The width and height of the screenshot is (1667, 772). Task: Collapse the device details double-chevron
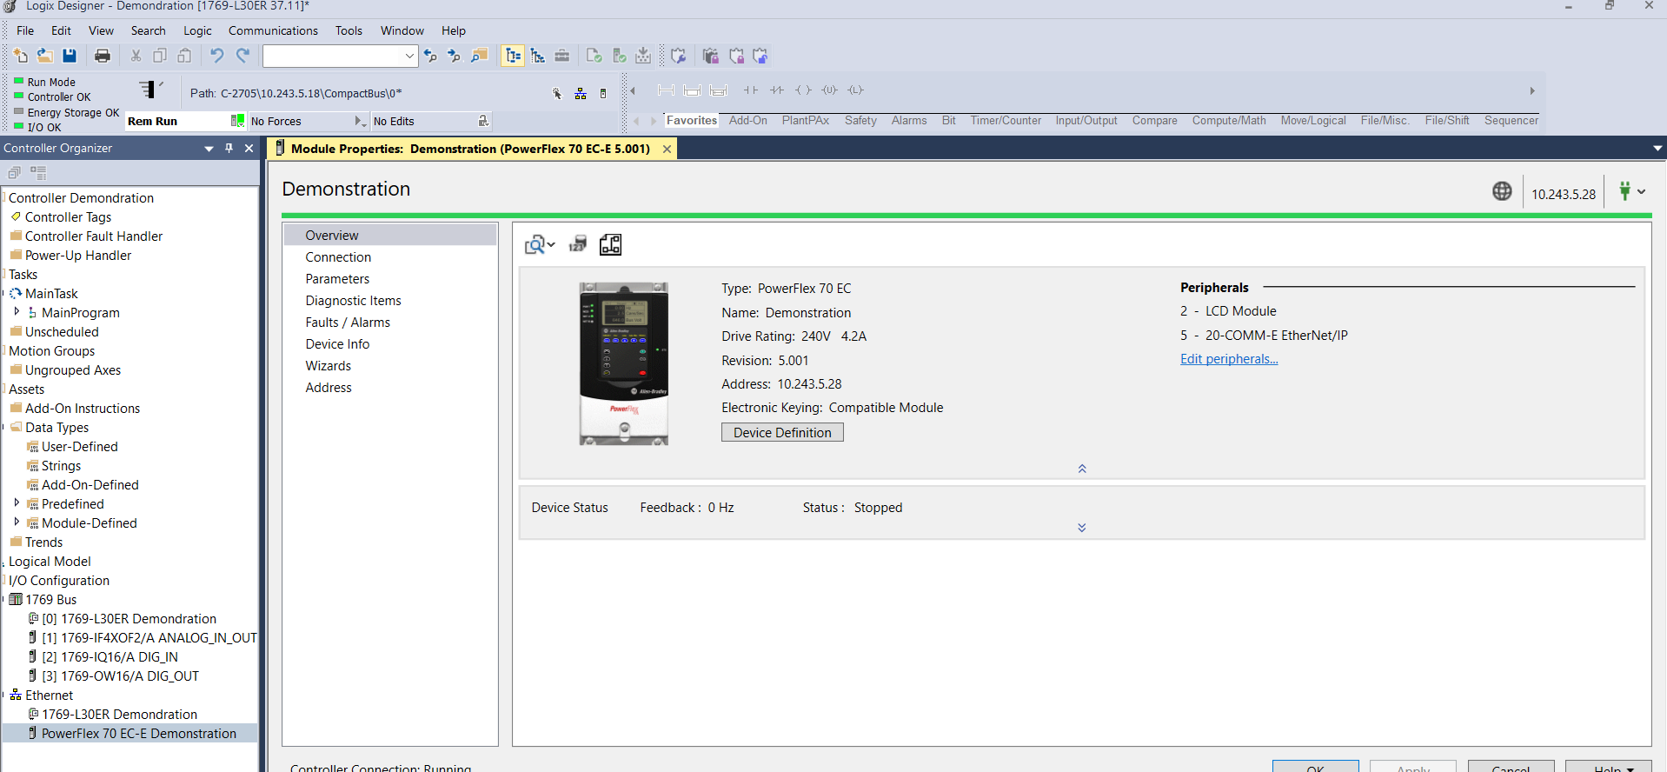[1082, 469]
